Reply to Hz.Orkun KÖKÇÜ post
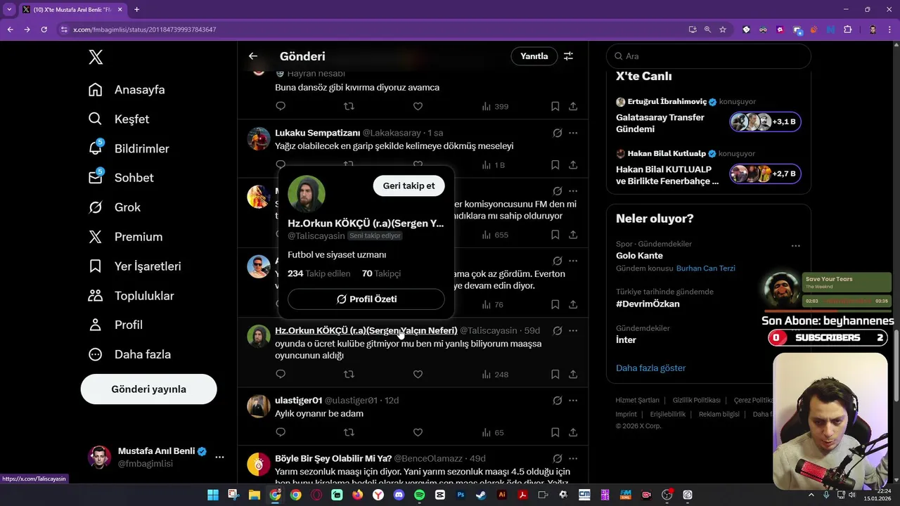The image size is (900, 506). coord(281,374)
